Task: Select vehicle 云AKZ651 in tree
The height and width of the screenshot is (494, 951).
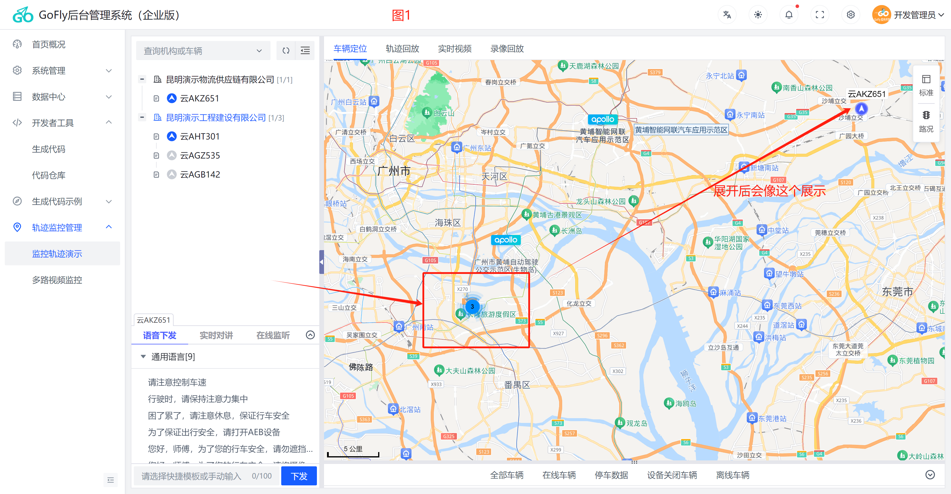Action: pyautogui.click(x=199, y=98)
